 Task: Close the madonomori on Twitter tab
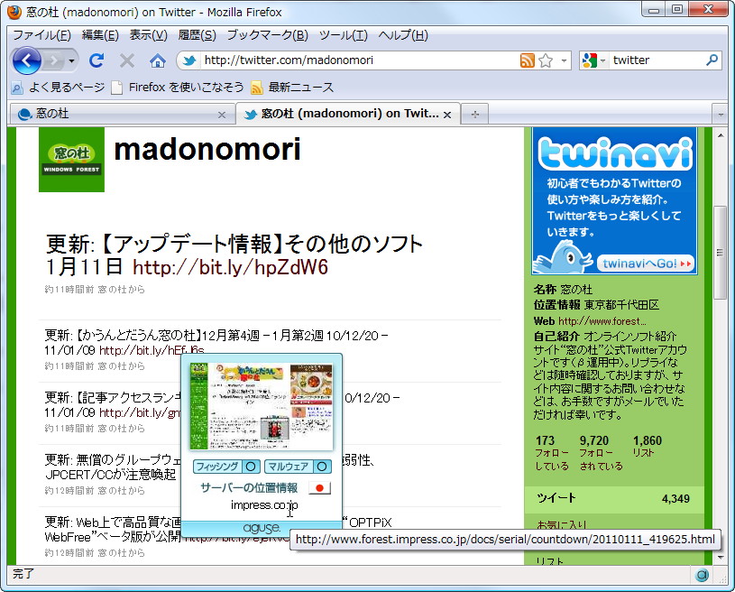pyautogui.click(x=447, y=115)
